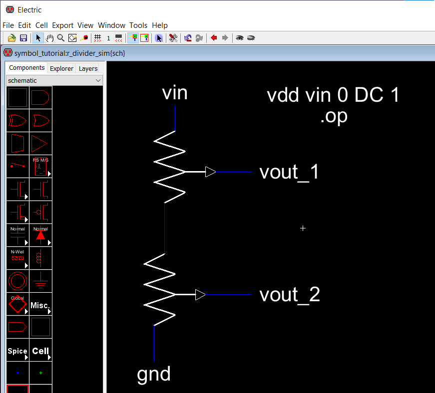
Task: Click the vout_1 label in schematic
Action: (289, 172)
